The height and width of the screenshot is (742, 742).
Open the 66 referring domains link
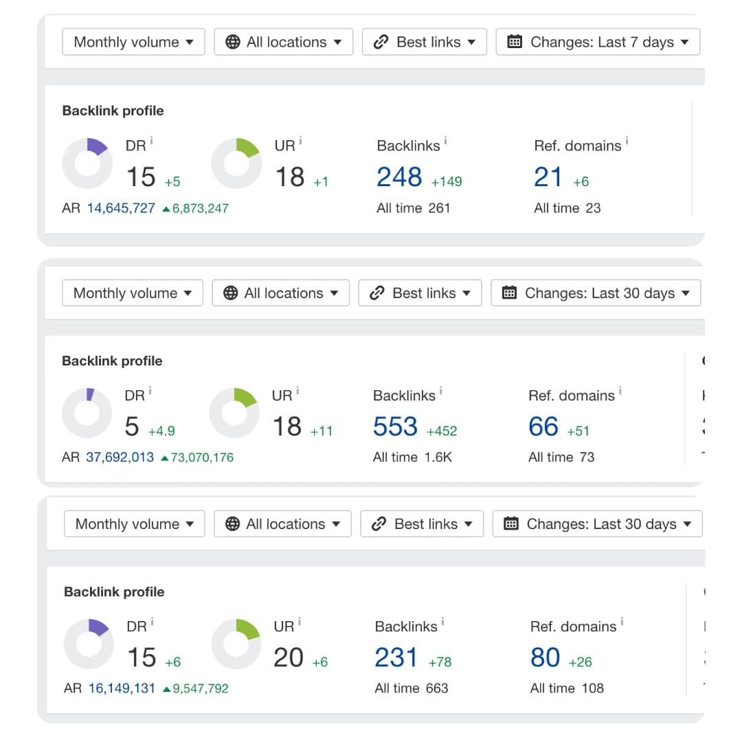click(x=543, y=427)
